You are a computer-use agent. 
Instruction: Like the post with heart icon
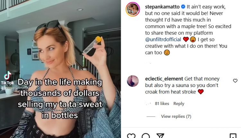point(131,136)
